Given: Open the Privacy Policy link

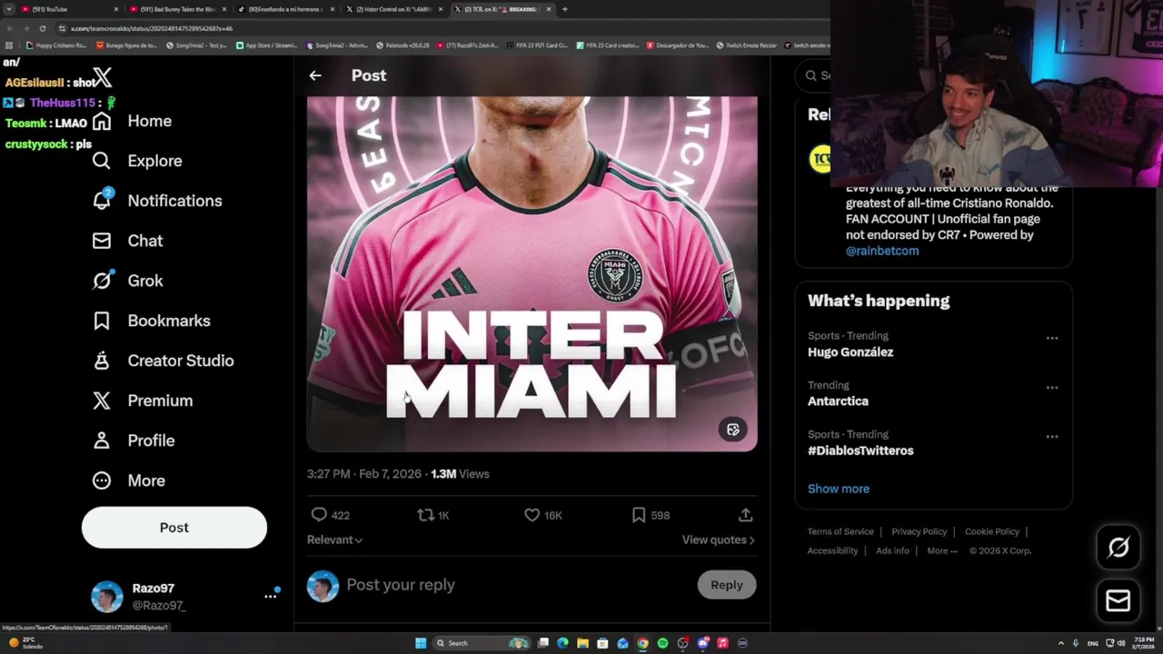Looking at the screenshot, I should pos(919,531).
